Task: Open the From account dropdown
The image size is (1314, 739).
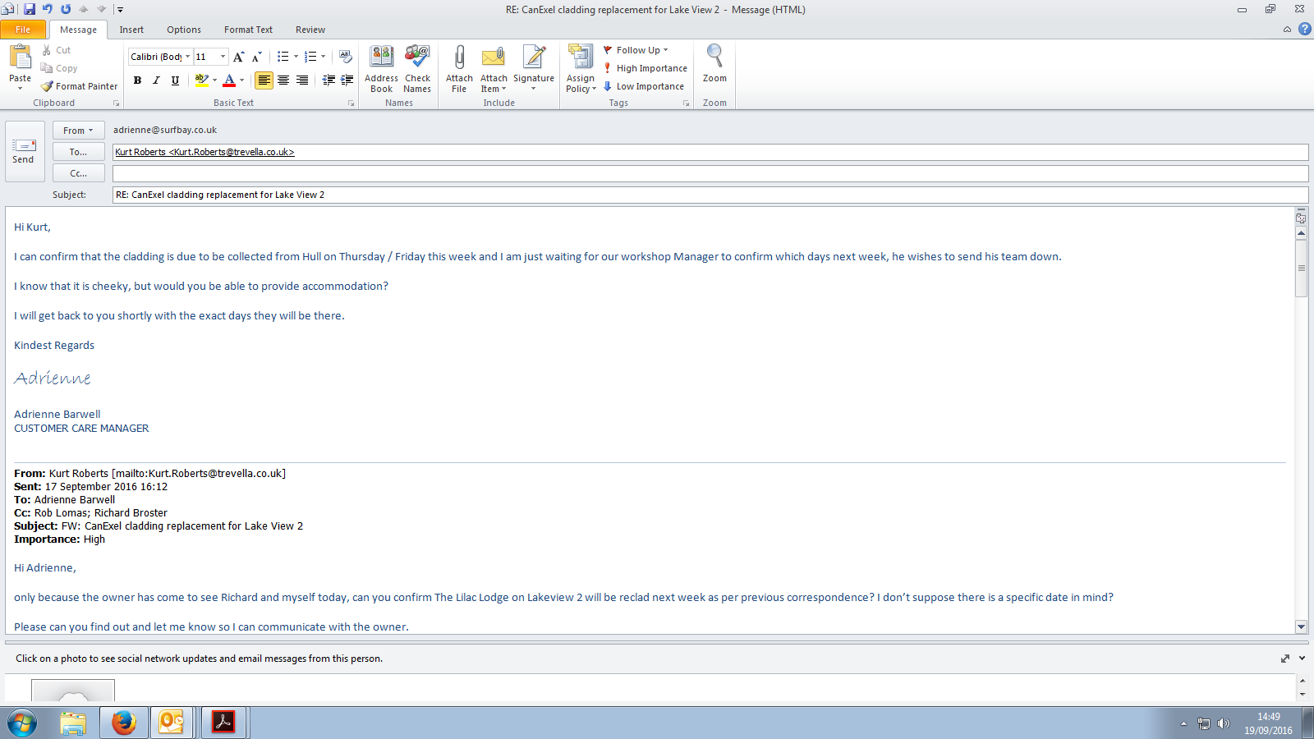Action: [78, 131]
